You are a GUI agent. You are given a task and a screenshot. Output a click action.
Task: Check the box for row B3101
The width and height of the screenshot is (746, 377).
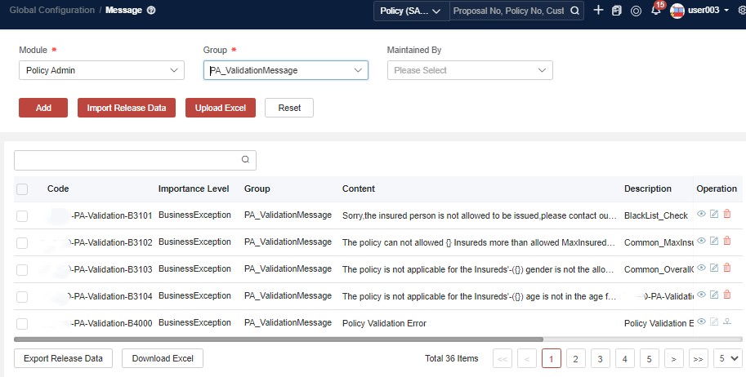(22, 216)
